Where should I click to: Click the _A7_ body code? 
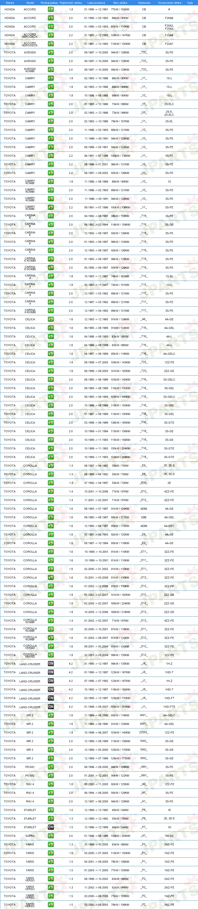(144, 836)
